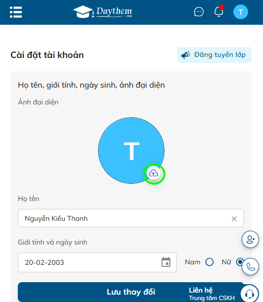Open the user avatar menu in header
This screenshot has width=263, height=302.
[240, 12]
